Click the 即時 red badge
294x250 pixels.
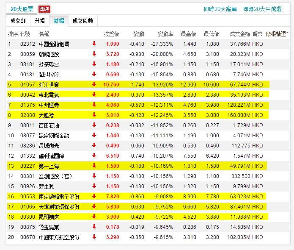tap(44, 9)
